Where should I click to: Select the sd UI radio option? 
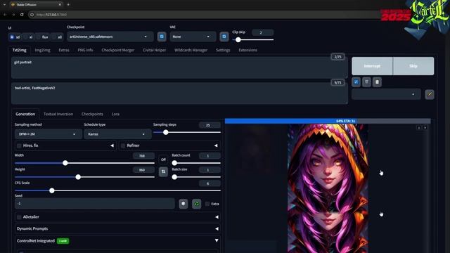[x=12, y=37]
